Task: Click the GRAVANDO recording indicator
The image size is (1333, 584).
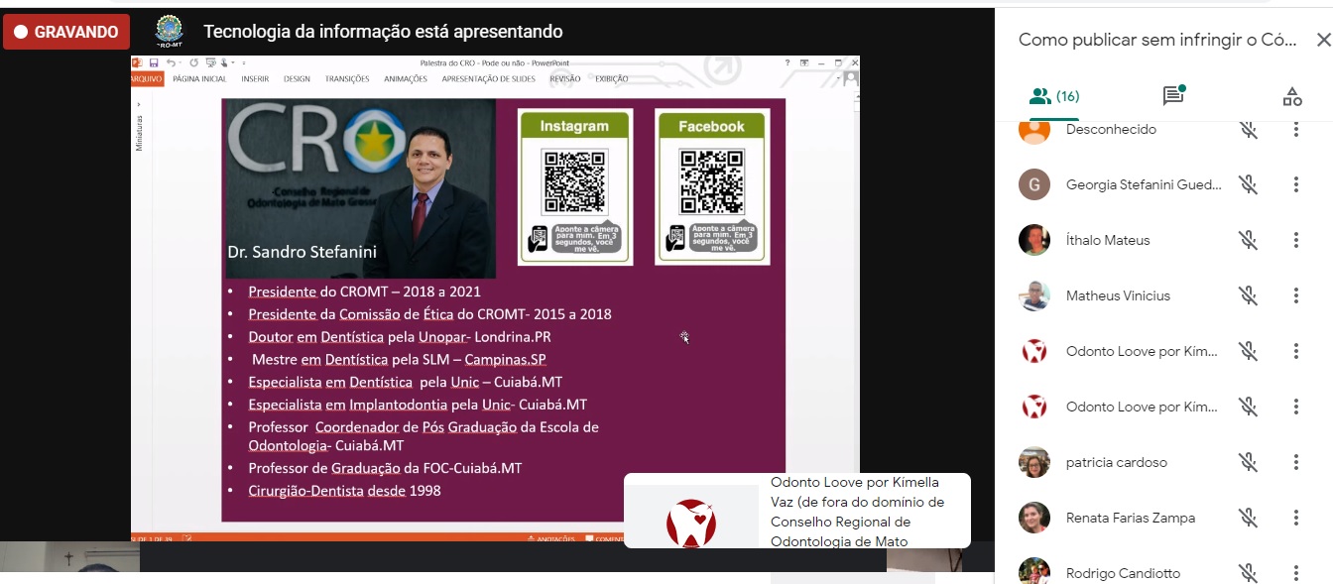Action: click(x=66, y=32)
